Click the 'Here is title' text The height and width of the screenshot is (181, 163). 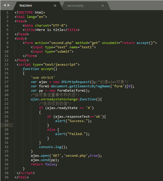point(50,30)
